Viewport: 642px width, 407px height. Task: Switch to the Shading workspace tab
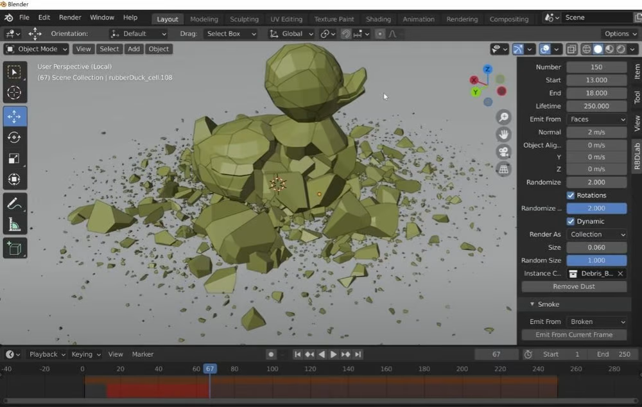378,19
